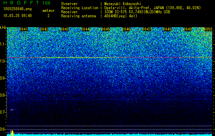Click the 0842 time marker
Screen dimensions: 215x136
click(x=44, y=29)
